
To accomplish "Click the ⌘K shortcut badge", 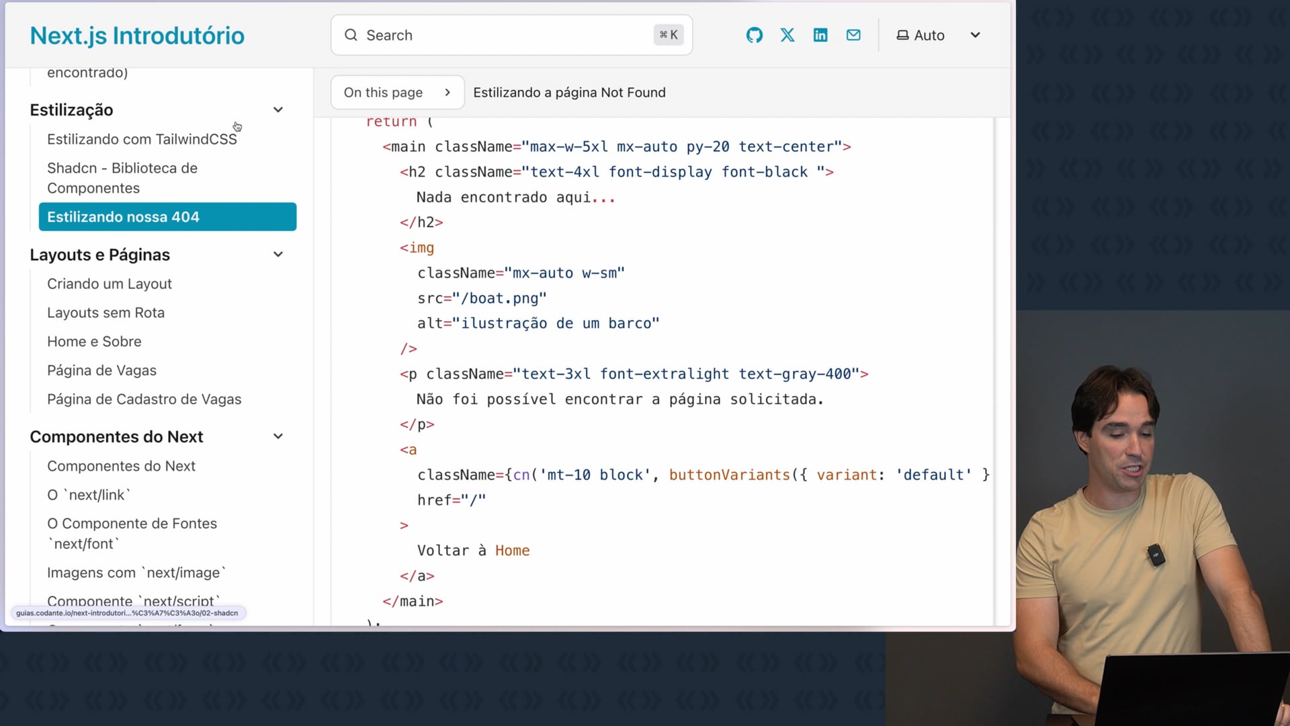I will (669, 35).
